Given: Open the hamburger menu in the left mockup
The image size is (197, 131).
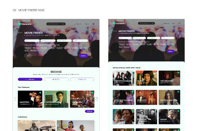Looking at the screenshot, I should tap(93, 24).
